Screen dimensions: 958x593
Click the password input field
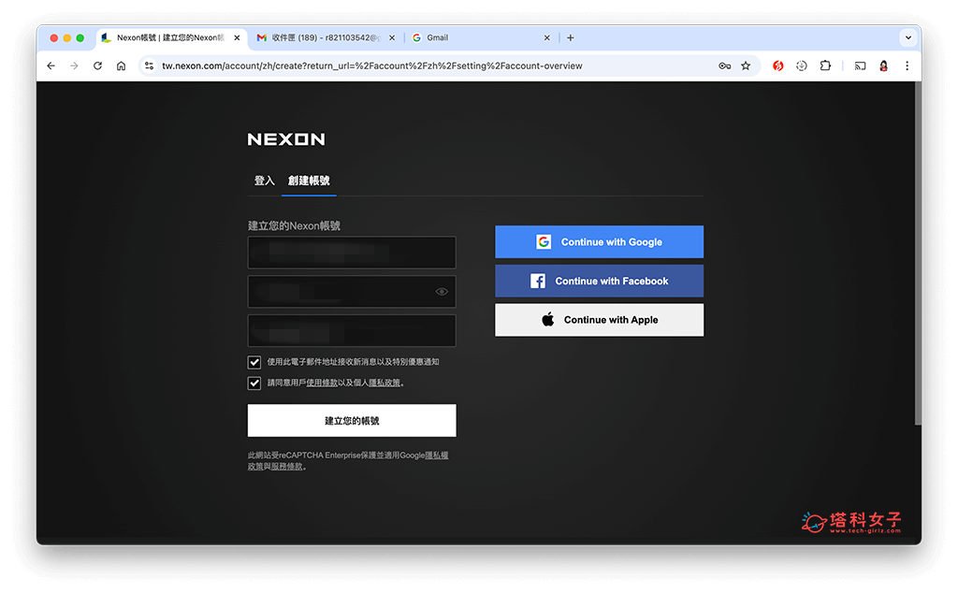[352, 291]
